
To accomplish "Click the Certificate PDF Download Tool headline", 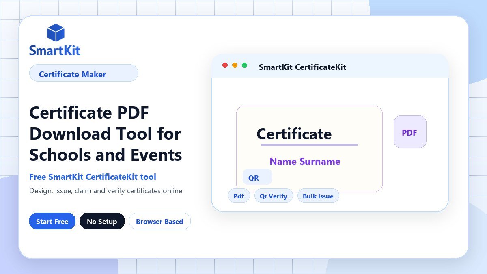I will pos(106,134).
